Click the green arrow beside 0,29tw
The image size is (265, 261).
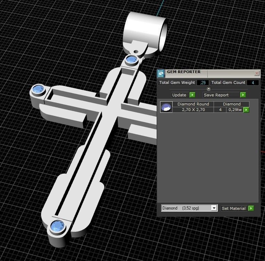[x=246, y=110]
